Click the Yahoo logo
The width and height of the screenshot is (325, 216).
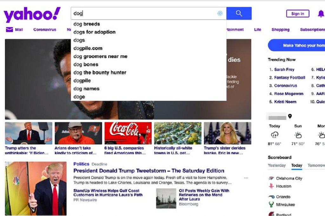click(32, 14)
